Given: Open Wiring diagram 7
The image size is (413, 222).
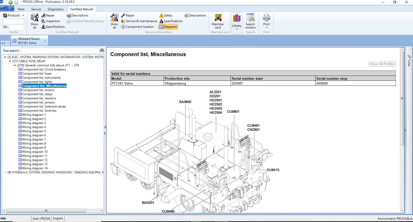Looking at the screenshot, I should pos(34,139).
